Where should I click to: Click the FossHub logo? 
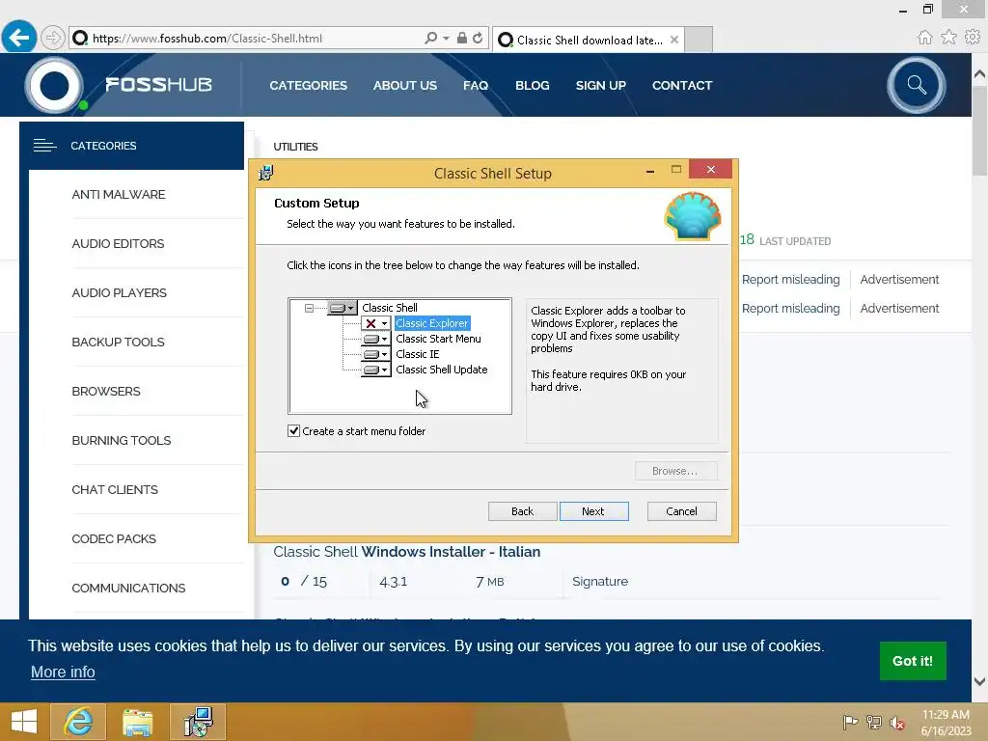pyautogui.click(x=120, y=85)
